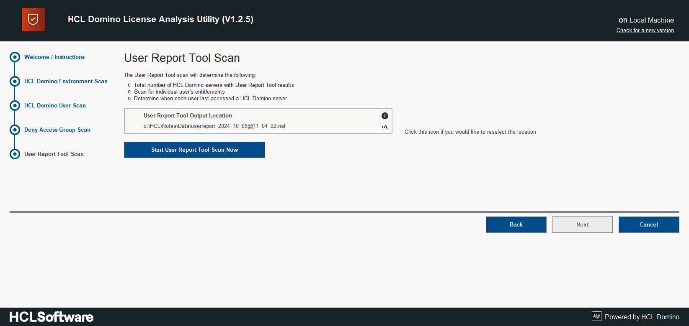
Task: Click the Deny Access Group Scan step circle
Action: 15,130
